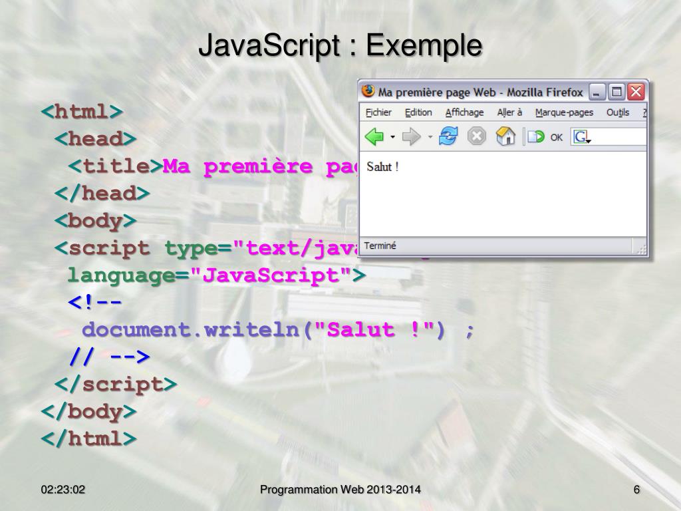Screen dimensions: 681x511
Task: Click the 'Salut !' text in the browser page
Action: pos(382,166)
